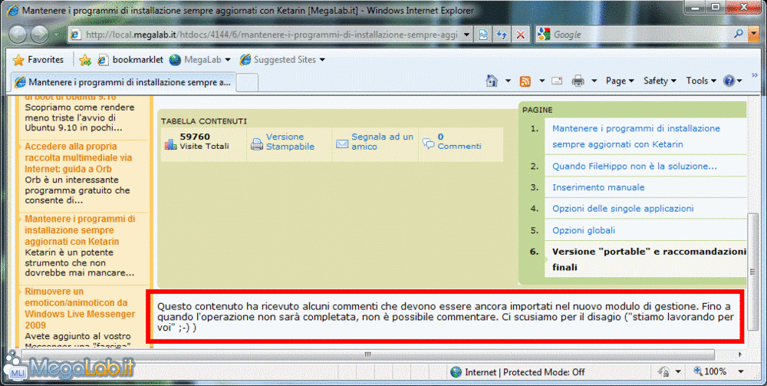This screenshot has height=386, width=767.
Task: Open the Versione Stampabile link
Action: [290, 141]
